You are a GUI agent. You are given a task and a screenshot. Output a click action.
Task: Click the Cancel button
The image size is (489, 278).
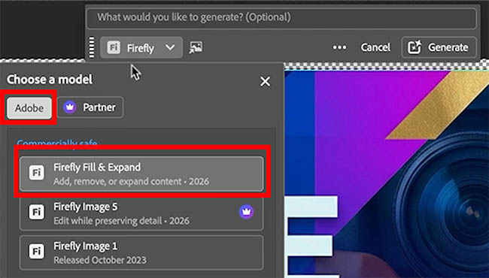click(375, 47)
